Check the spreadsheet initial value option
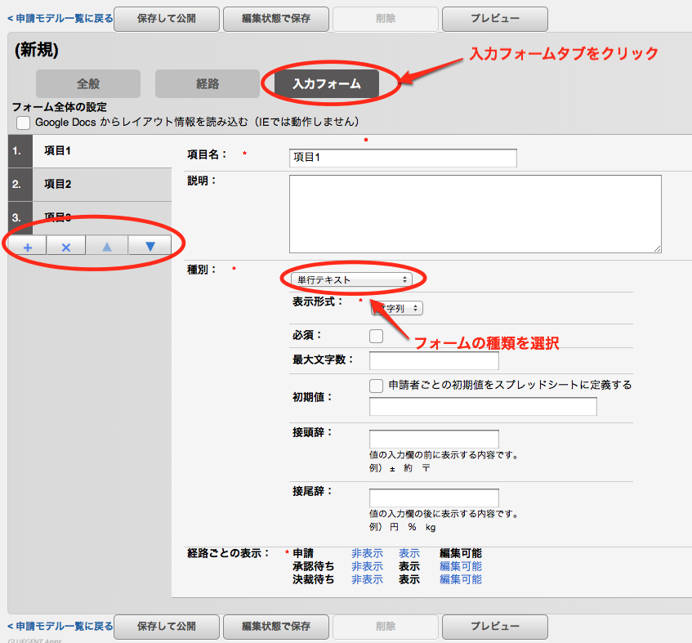 point(376,385)
